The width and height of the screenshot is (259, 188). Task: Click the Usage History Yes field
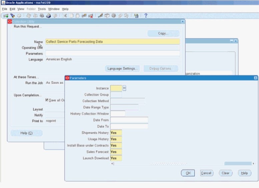pyautogui.click(x=116, y=139)
